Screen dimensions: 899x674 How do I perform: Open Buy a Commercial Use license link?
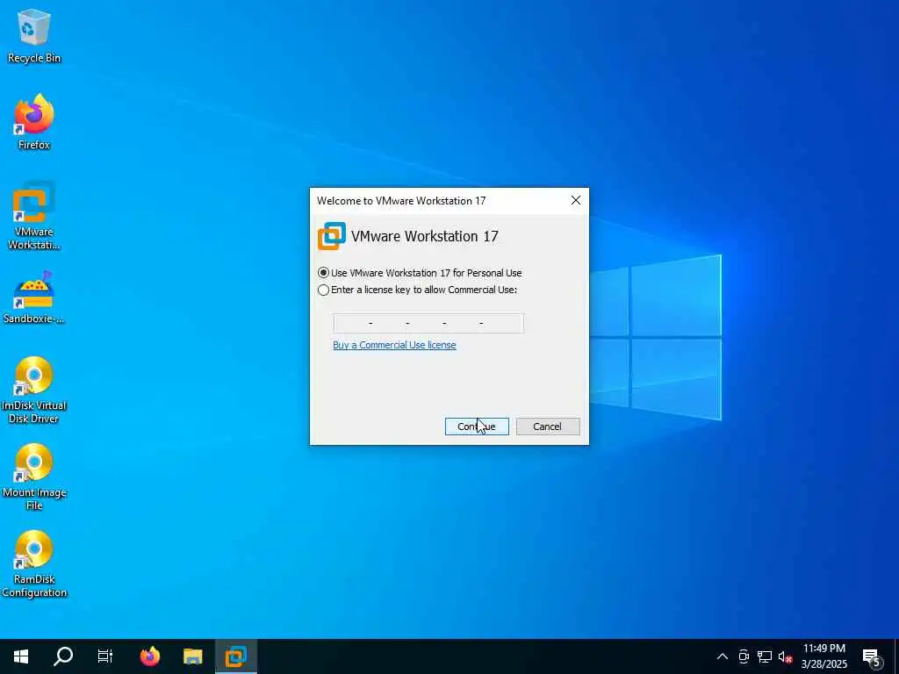click(x=394, y=345)
